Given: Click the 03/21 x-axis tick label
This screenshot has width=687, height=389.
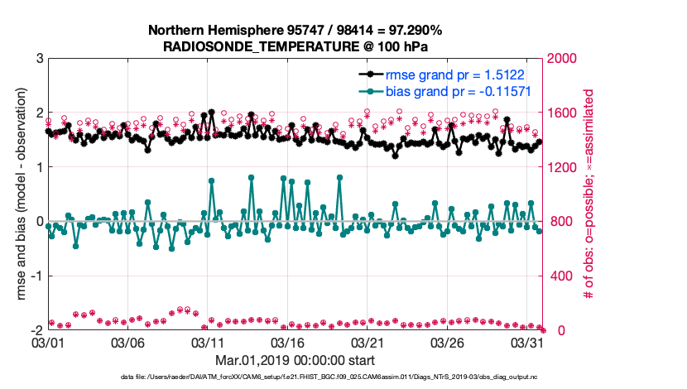Looking at the screenshot, I should pos(368,343).
